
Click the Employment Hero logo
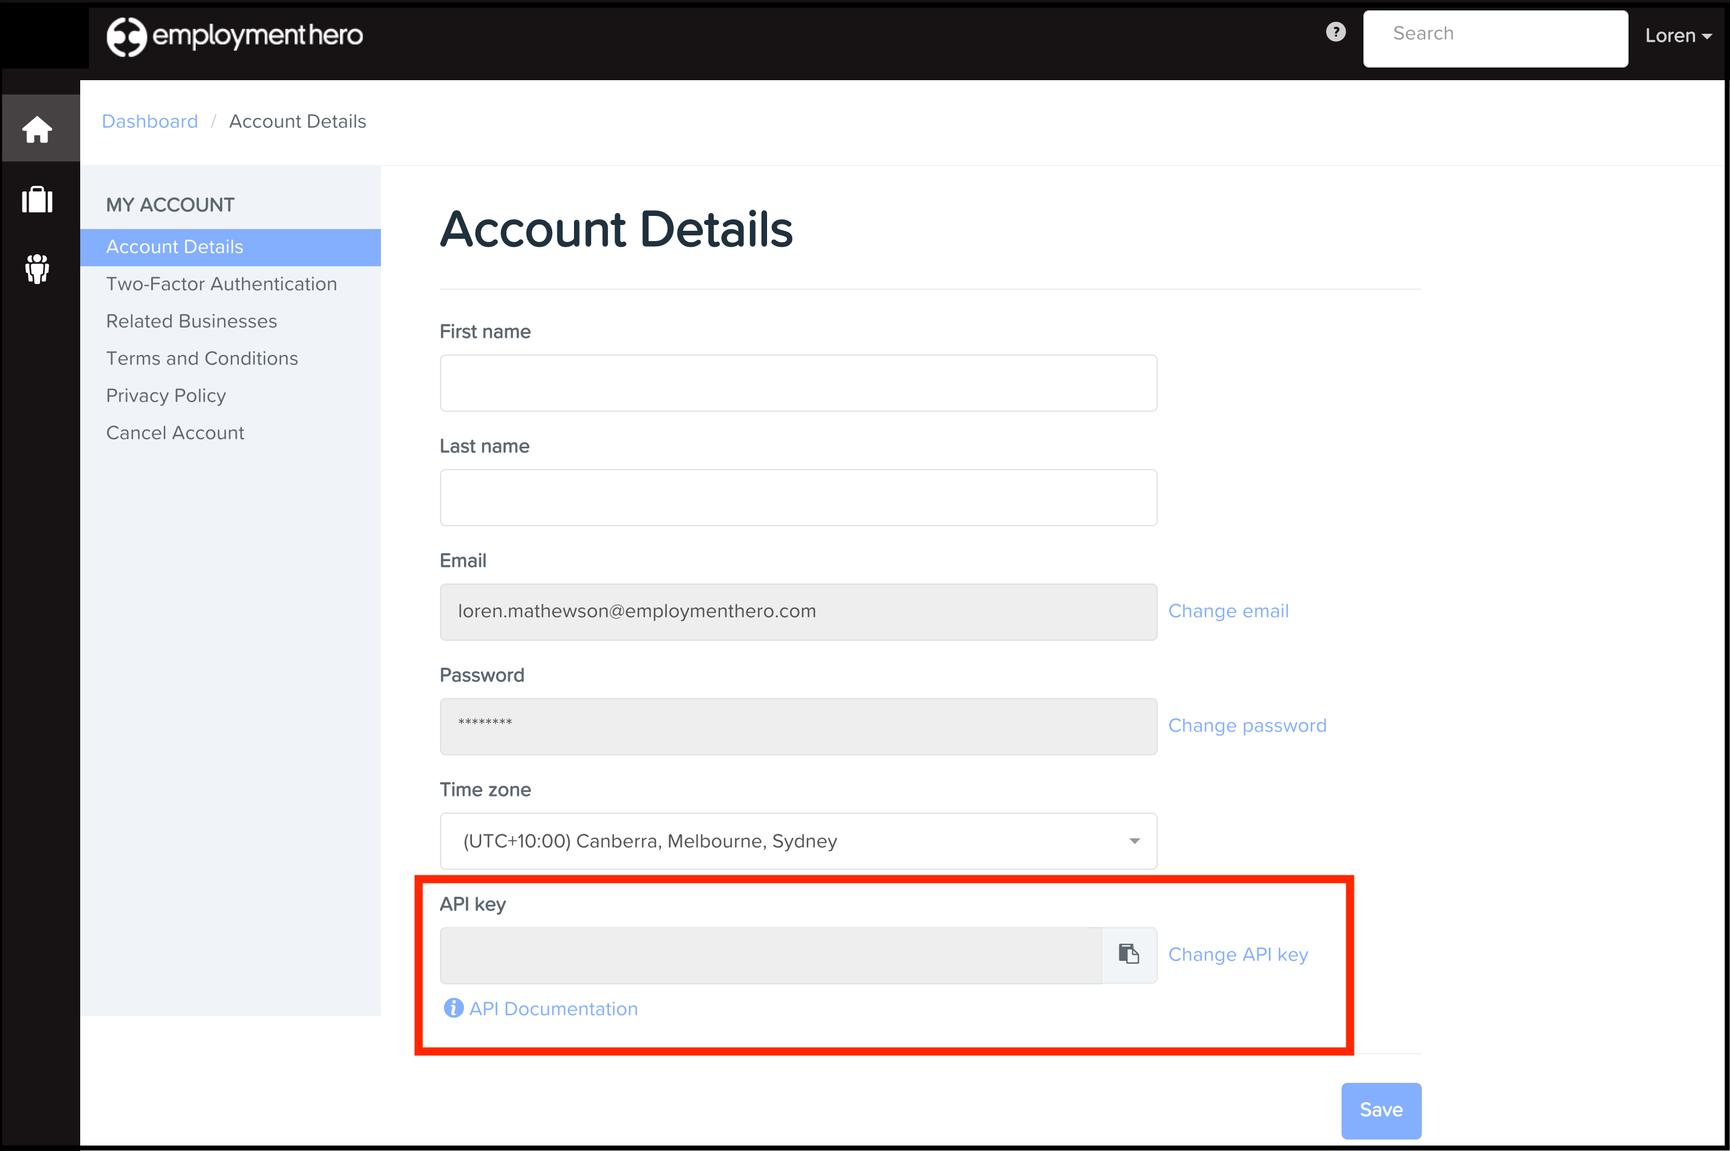tap(235, 36)
